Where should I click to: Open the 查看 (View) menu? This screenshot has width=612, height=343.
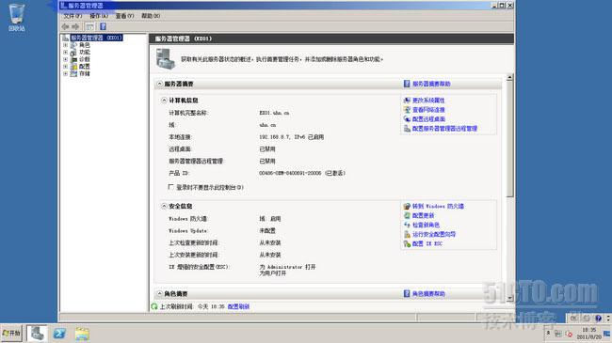click(124, 16)
